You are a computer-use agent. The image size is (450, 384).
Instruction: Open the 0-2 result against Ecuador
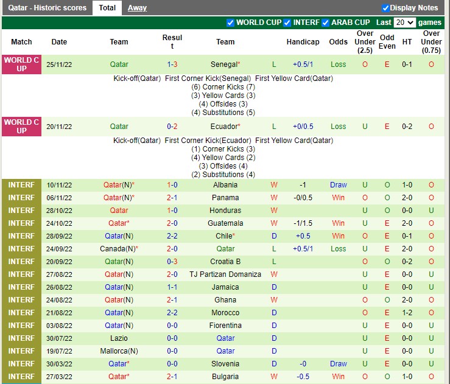pos(172,127)
